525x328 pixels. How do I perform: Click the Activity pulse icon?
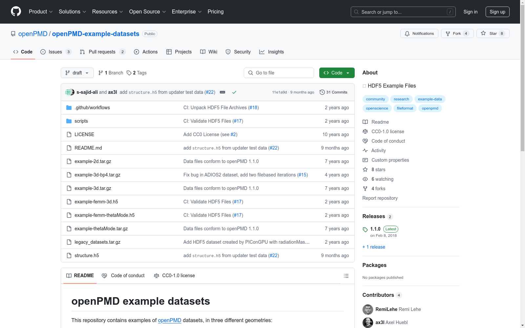coord(365,151)
